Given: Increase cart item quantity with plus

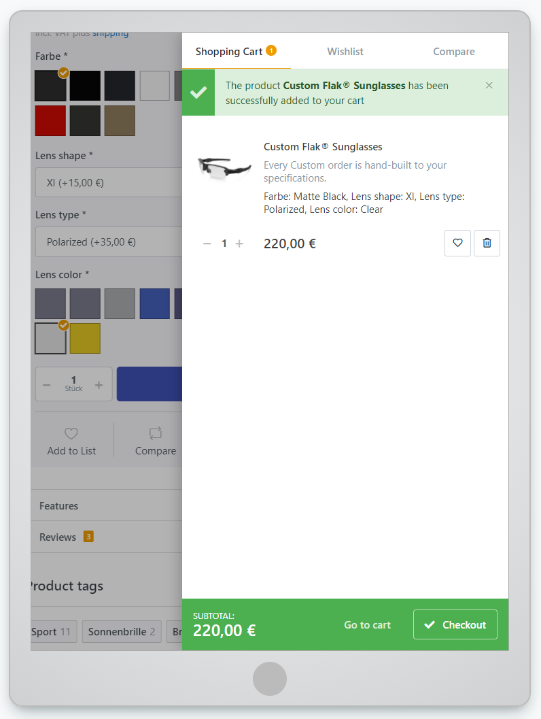Looking at the screenshot, I should 239,244.
